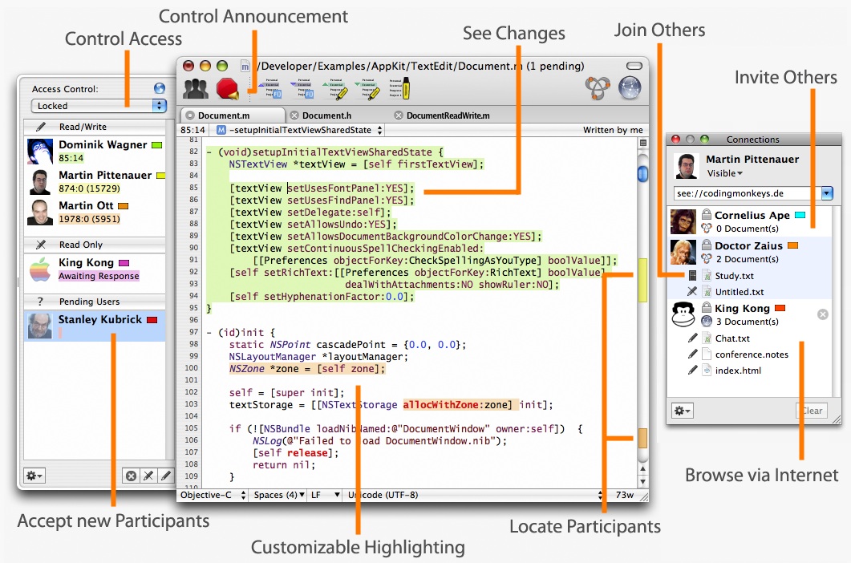Close the Document.h tab
Viewport: 851px width, 563px height.
tap(294, 115)
